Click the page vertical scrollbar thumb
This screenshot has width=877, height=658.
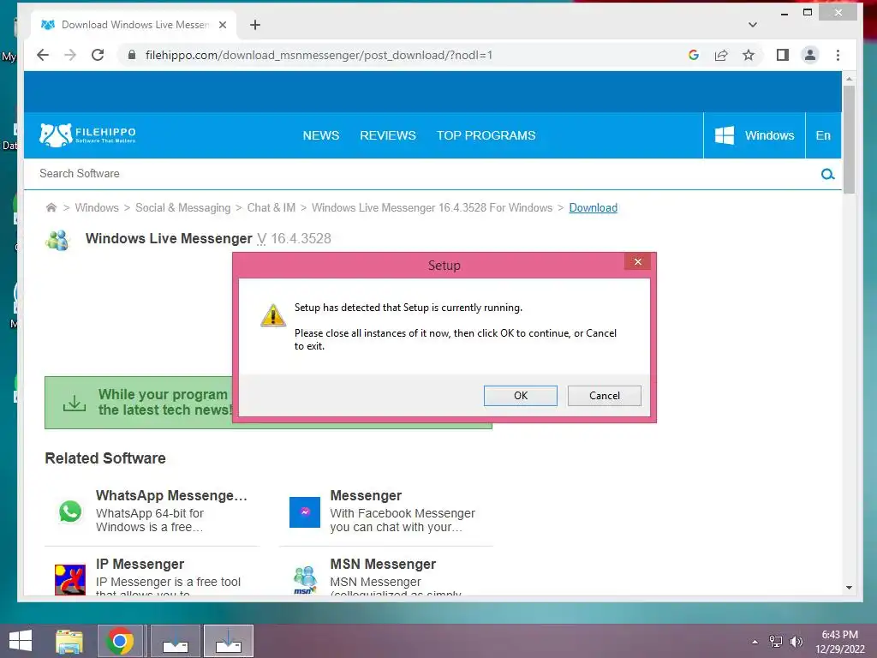[x=849, y=140]
